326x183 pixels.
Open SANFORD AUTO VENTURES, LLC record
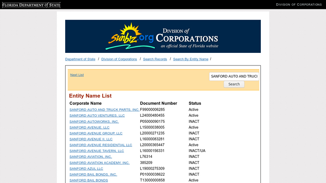97,115
